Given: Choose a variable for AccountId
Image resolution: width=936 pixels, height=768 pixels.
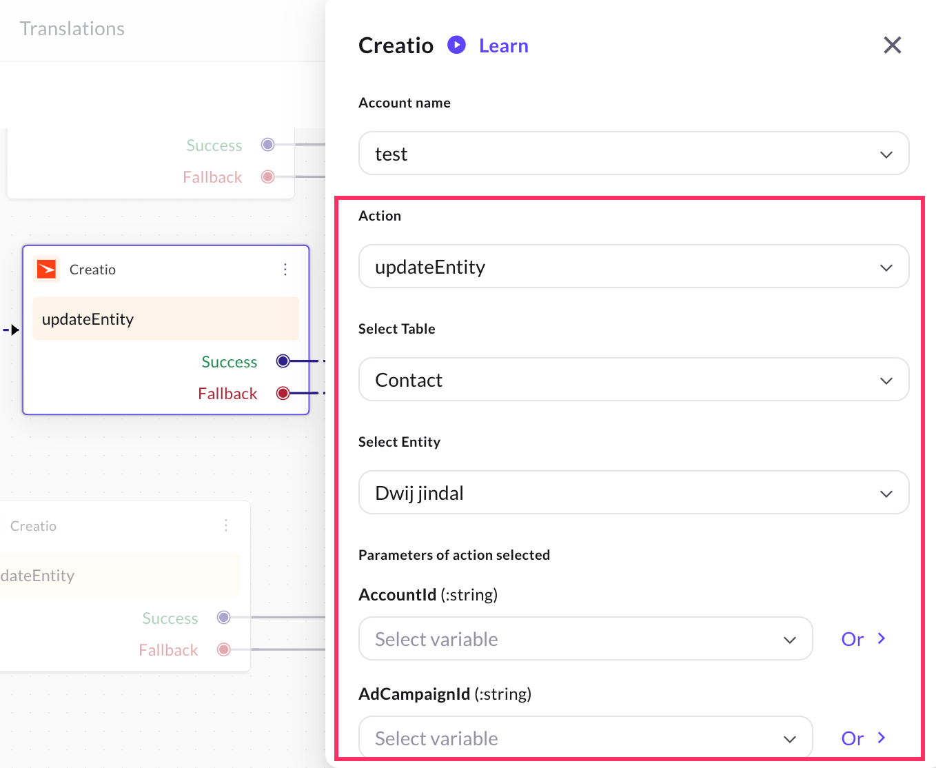Looking at the screenshot, I should tap(585, 639).
